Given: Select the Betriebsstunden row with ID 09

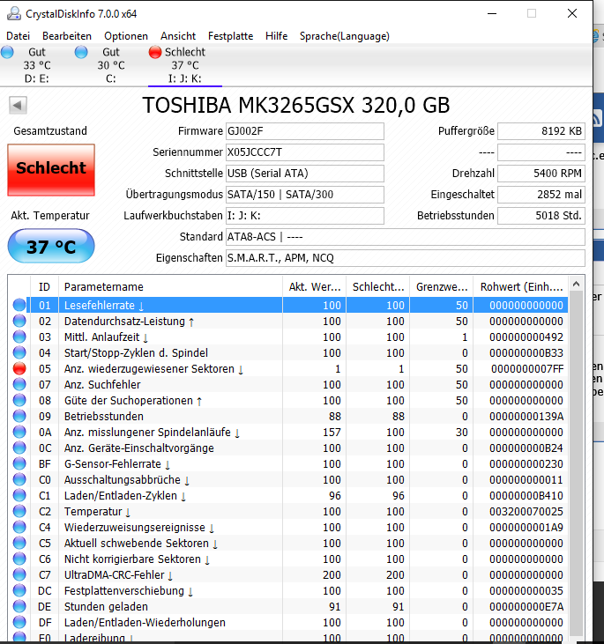Looking at the screenshot, I should 288,417.
